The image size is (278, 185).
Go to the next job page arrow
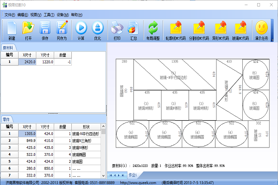(x=119, y=175)
